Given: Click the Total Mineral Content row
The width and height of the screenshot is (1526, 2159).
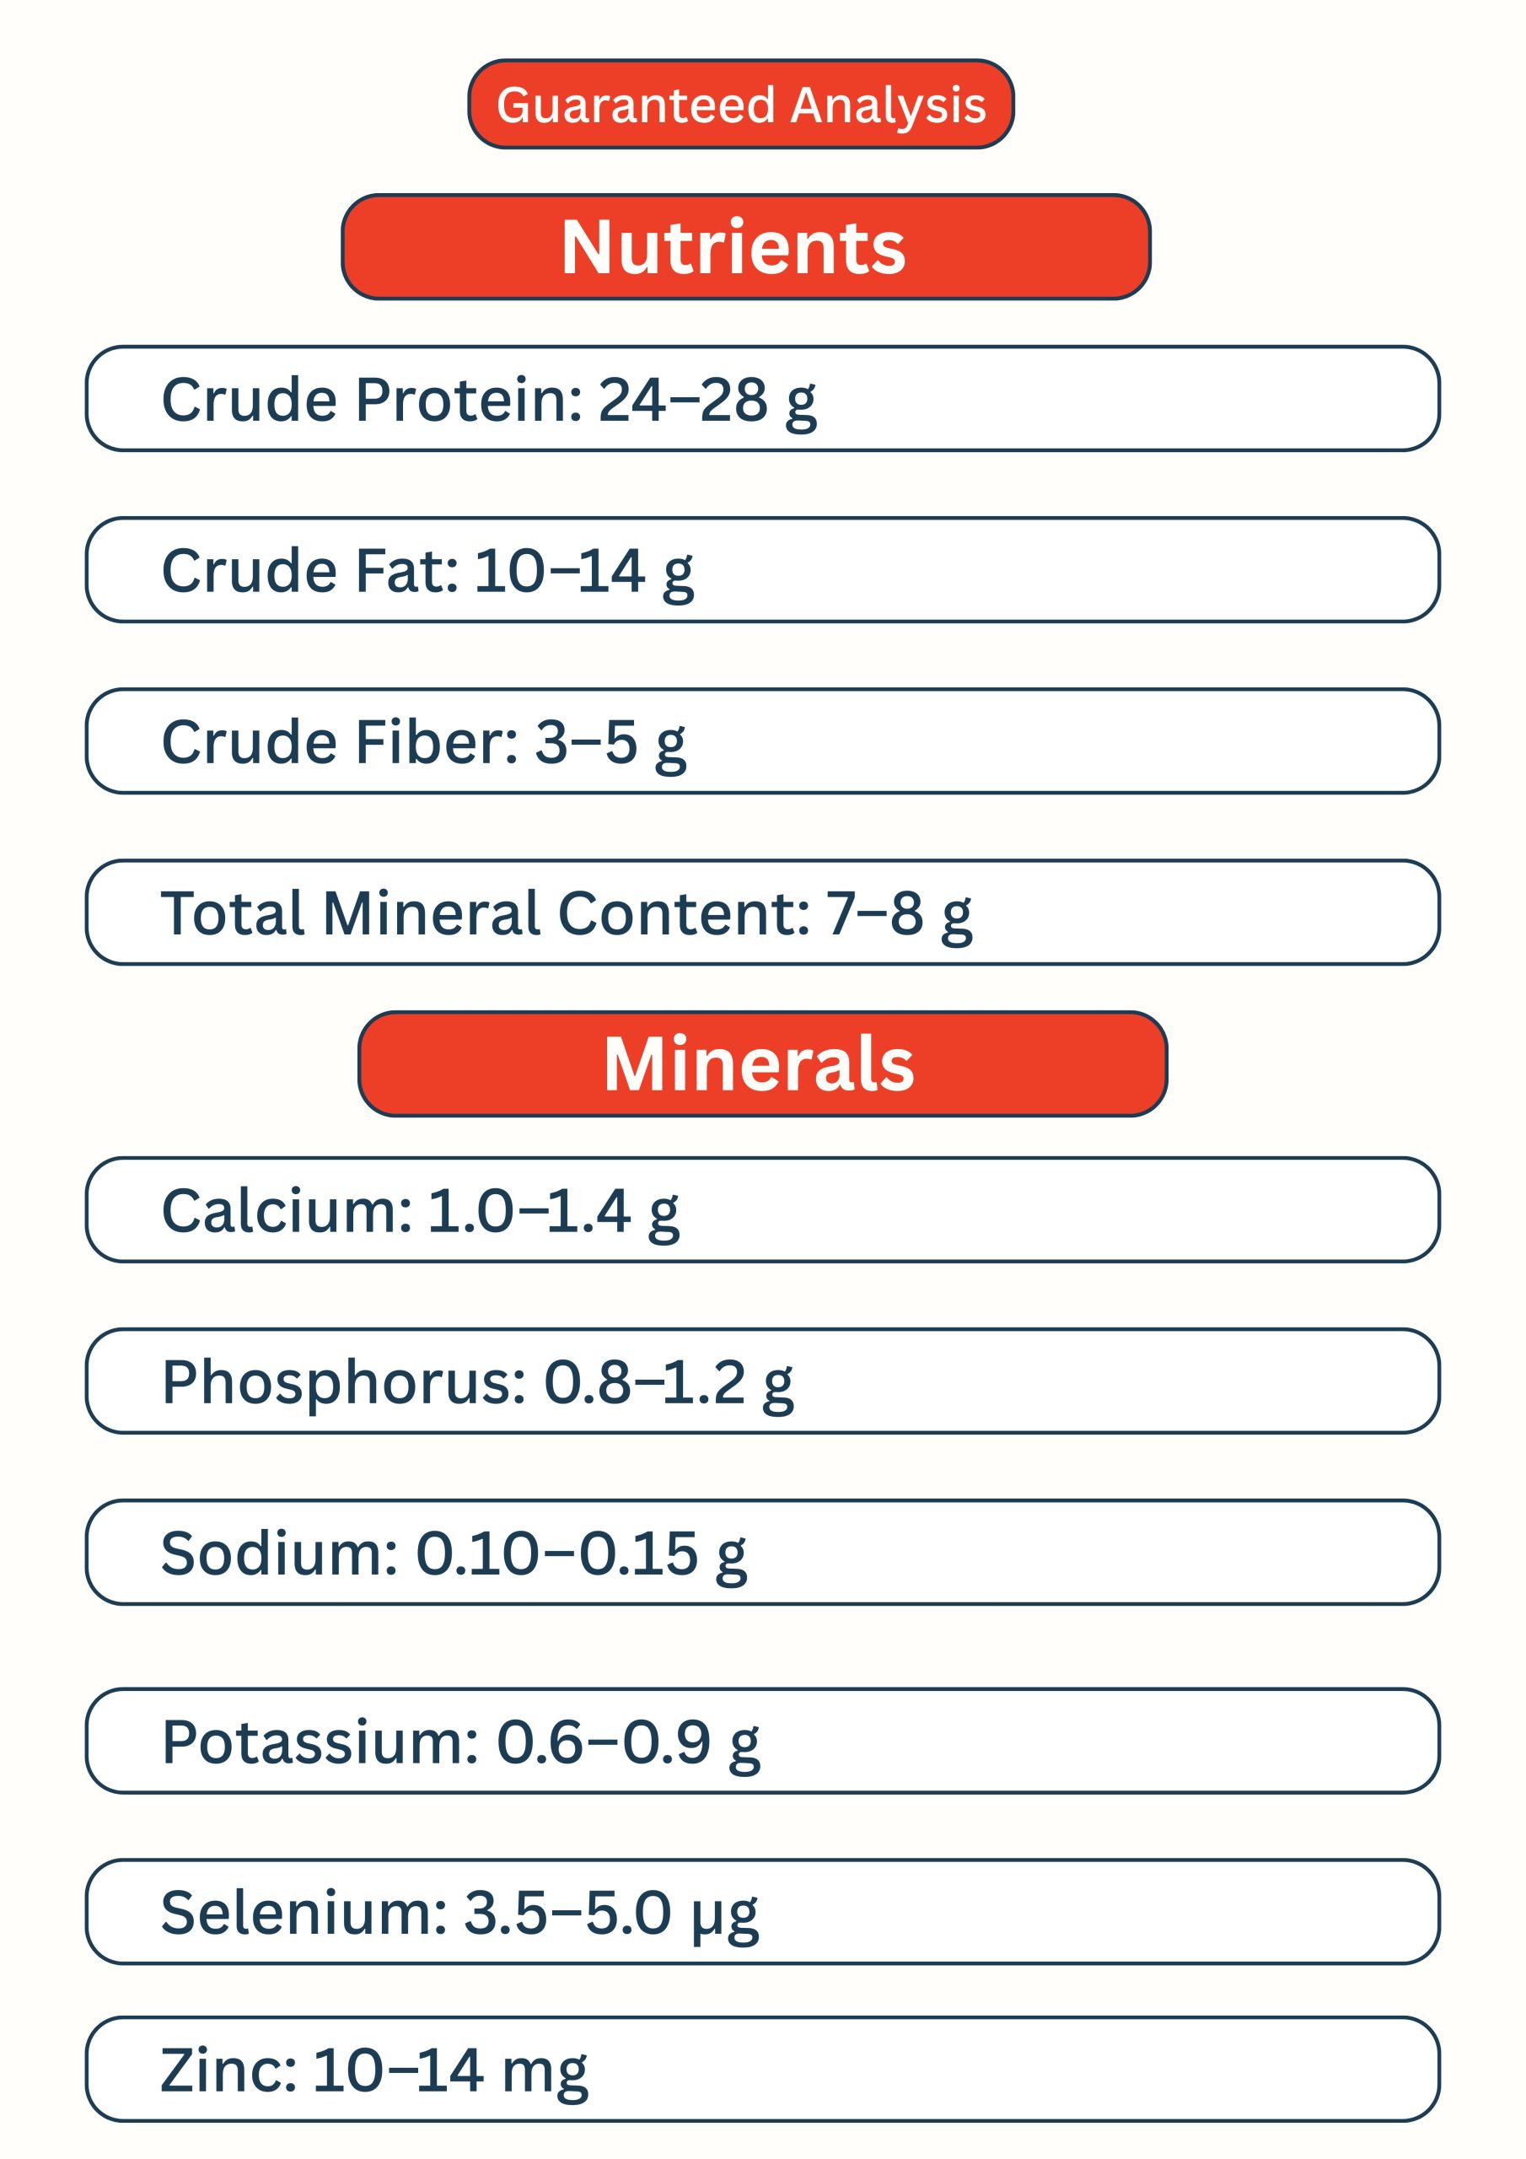Looking at the screenshot, I should click(762, 913).
